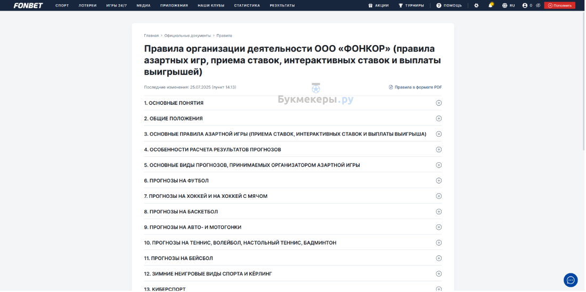Click the page vertical scrollbar
586x292 pixels.
583,80
